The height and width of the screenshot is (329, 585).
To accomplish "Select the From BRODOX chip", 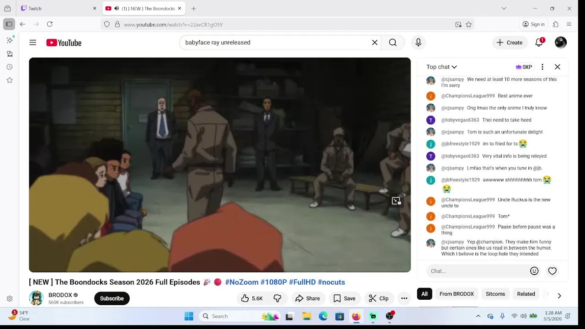I will click(x=457, y=294).
